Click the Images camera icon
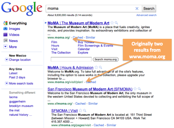174x128 pixels. click(5, 29)
